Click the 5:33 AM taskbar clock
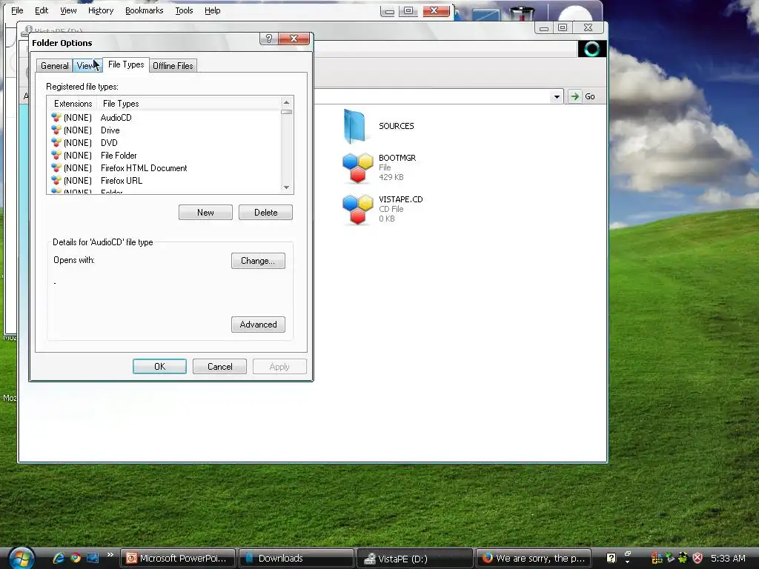This screenshot has height=569, width=759. [728, 559]
